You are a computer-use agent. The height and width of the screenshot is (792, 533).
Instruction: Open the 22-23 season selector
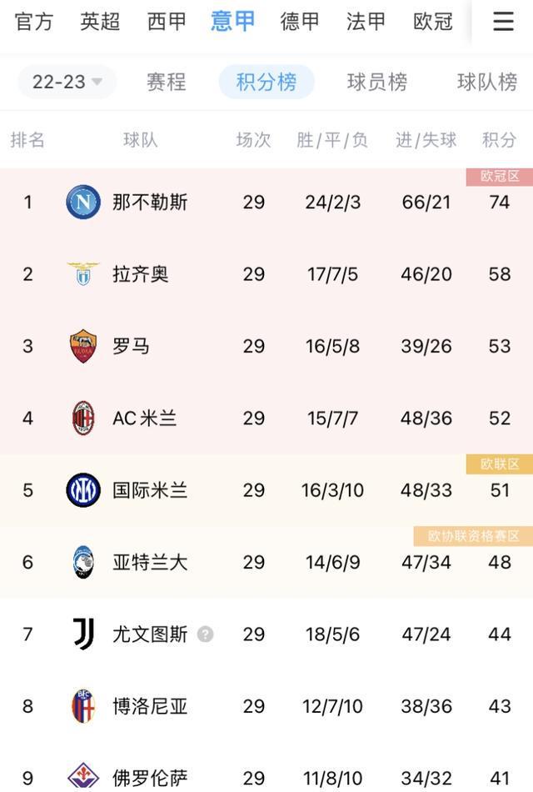click(66, 82)
